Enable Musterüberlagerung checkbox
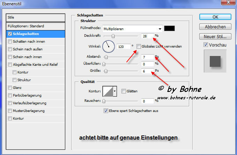Viewport: 237px width, 155px height. [10, 111]
